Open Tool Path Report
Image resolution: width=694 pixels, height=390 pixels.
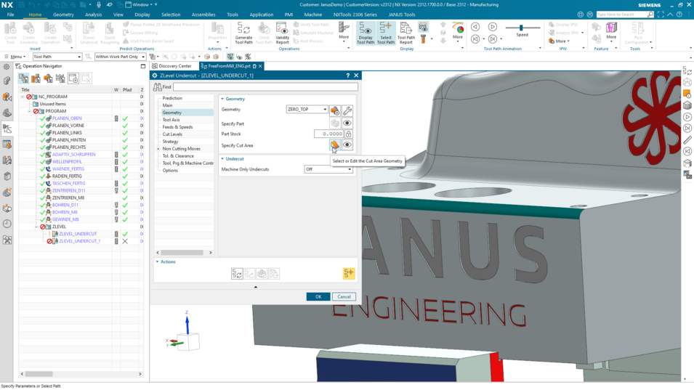click(406, 33)
